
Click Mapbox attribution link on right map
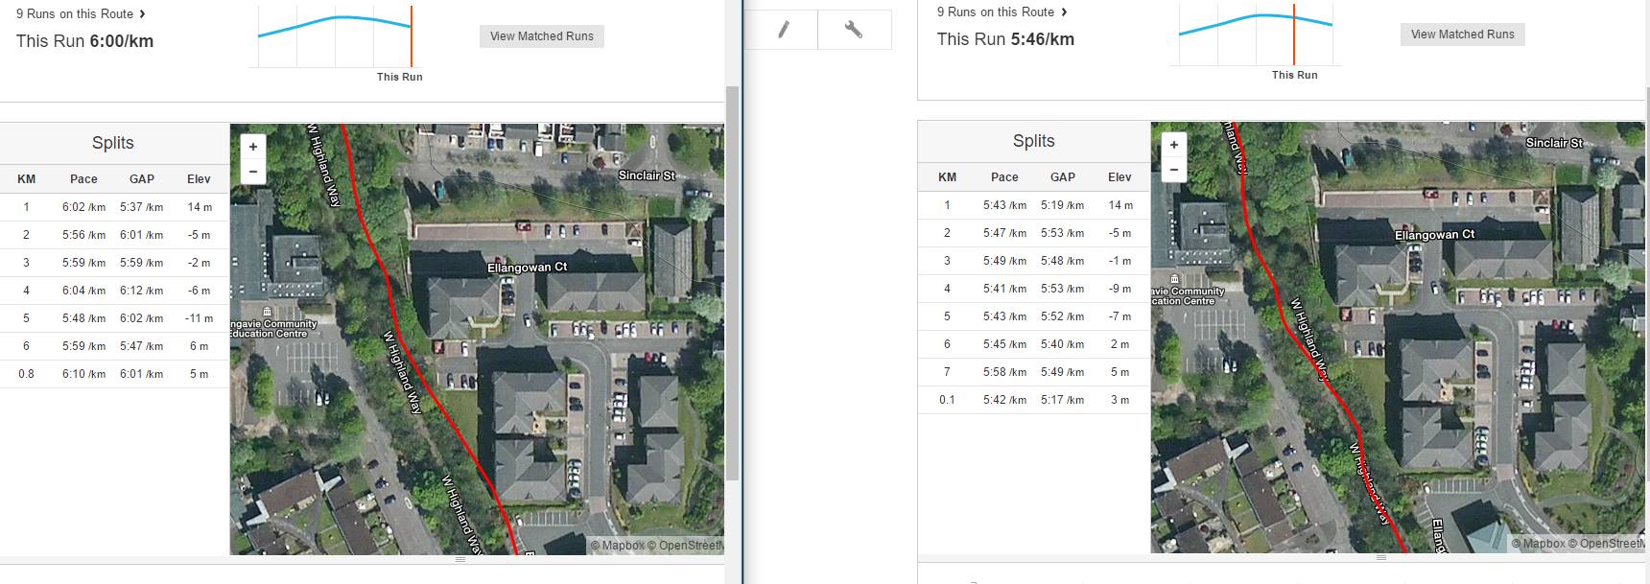(x=1538, y=544)
